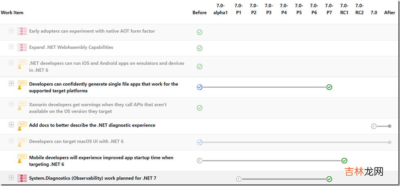This screenshot has width=400, height=186.
Task: Expand the Early adopters native AOT item
Action: (11, 31)
